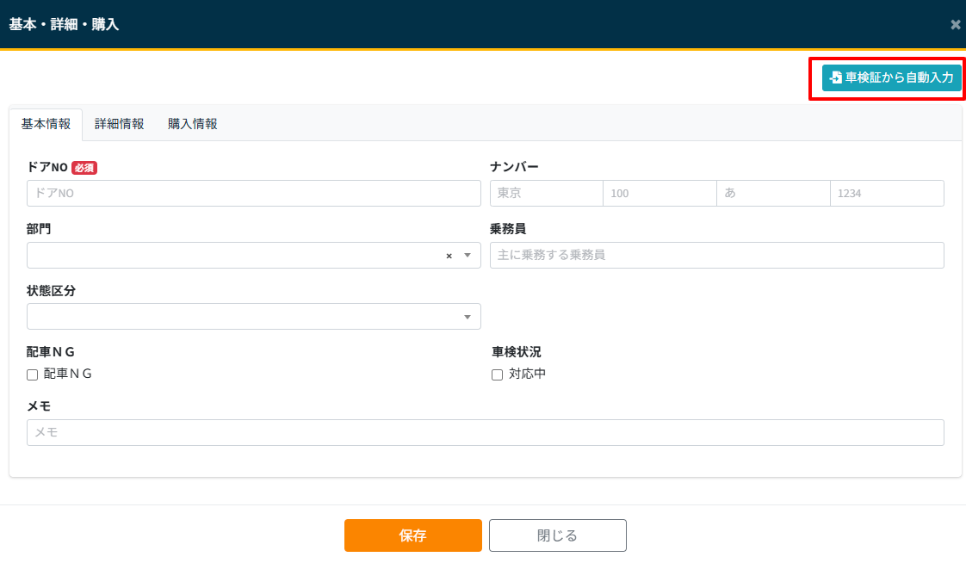Close the 基本・詳細・購入 dialog with X
Screen dimensions: 966x563
(955, 25)
